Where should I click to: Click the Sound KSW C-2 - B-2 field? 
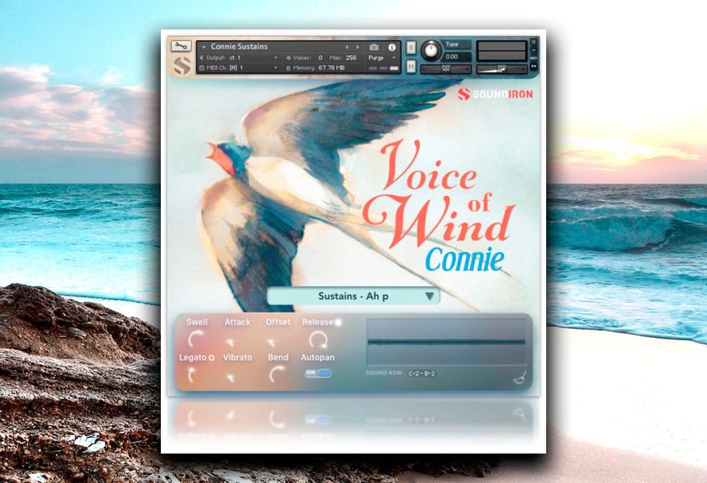pos(421,373)
